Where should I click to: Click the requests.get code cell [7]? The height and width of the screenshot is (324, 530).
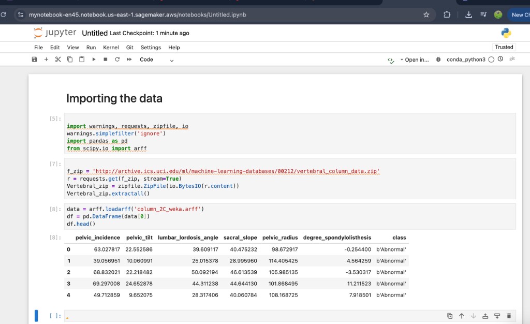[x=290, y=179]
